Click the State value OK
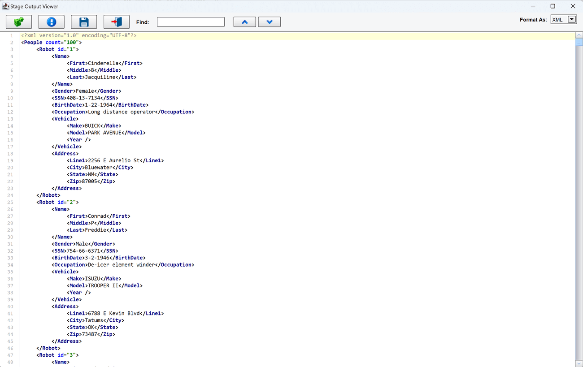Image resolution: width=583 pixels, height=367 pixels. point(91,327)
